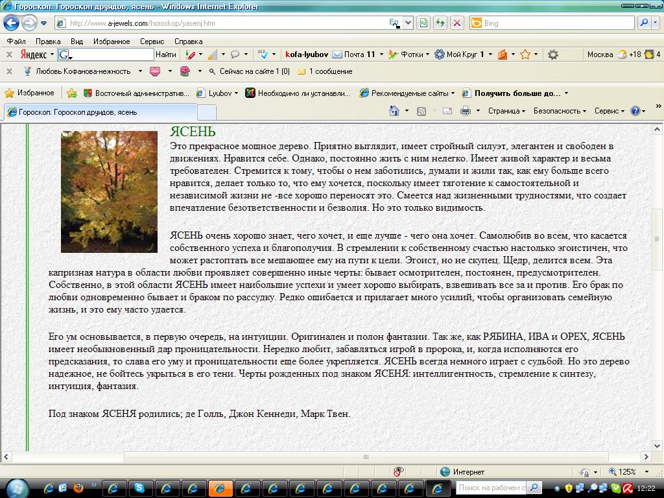Click the RSS feeds icon
Viewport: 664px width, 498px height.
click(421, 112)
